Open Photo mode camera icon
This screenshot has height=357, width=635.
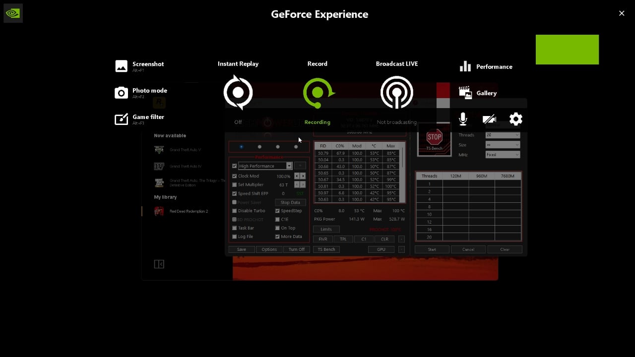pos(122,93)
